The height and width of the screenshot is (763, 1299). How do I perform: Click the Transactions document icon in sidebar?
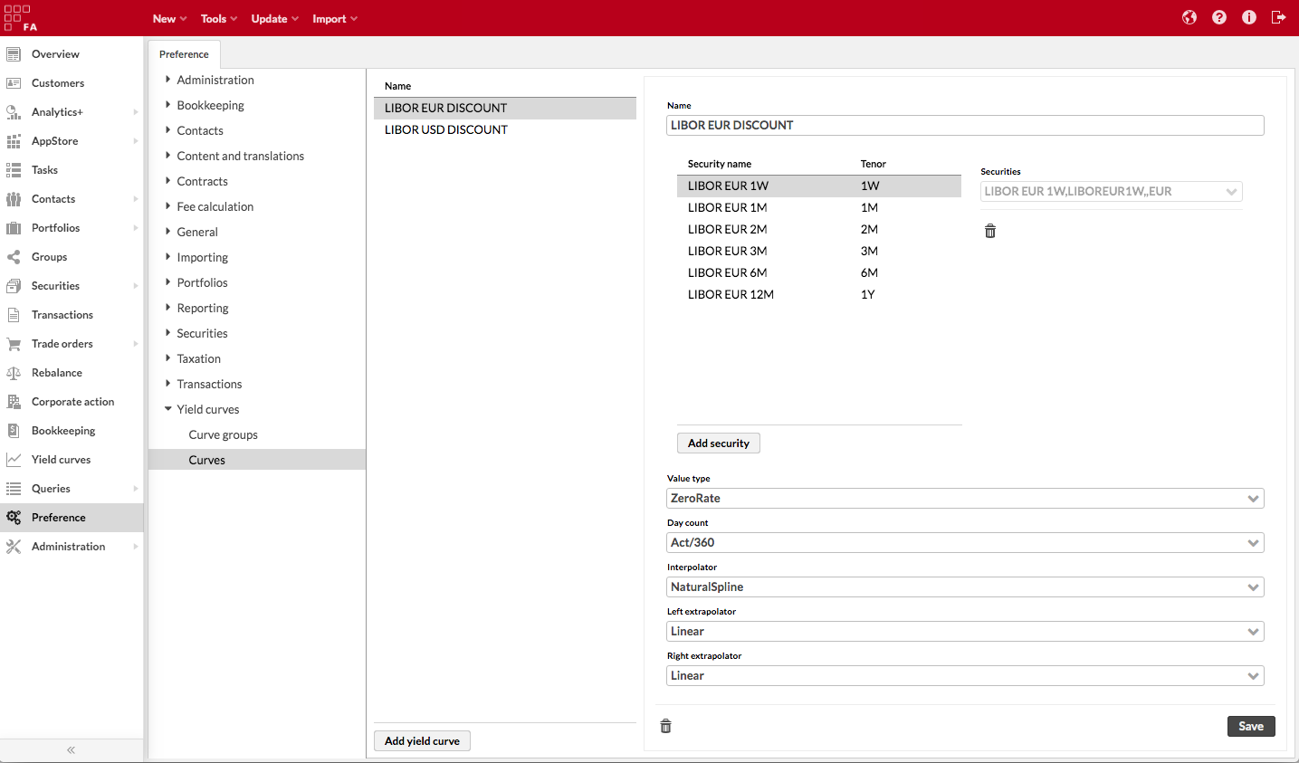click(x=14, y=315)
